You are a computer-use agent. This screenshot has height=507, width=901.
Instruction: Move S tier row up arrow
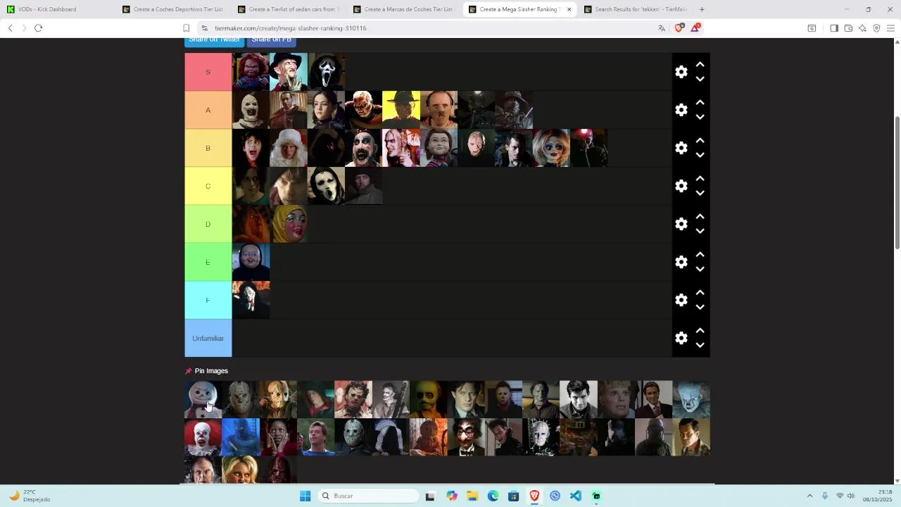click(x=700, y=64)
